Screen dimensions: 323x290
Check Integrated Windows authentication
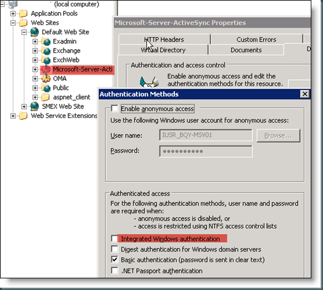(114, 238)
